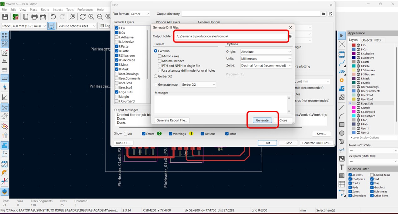Viewport: 398px width, 214px height.
Task: Switch units to millimeters using the 'mm' icon
Action: pyautogui.click(x=5, y=78)
